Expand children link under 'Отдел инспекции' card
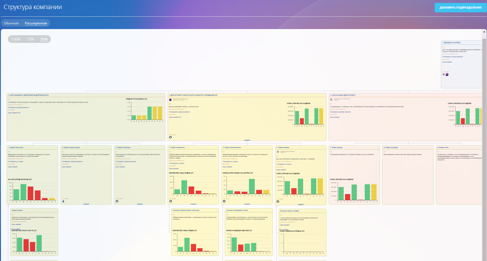This screenshot has width=487, height=261. point(140,204)
